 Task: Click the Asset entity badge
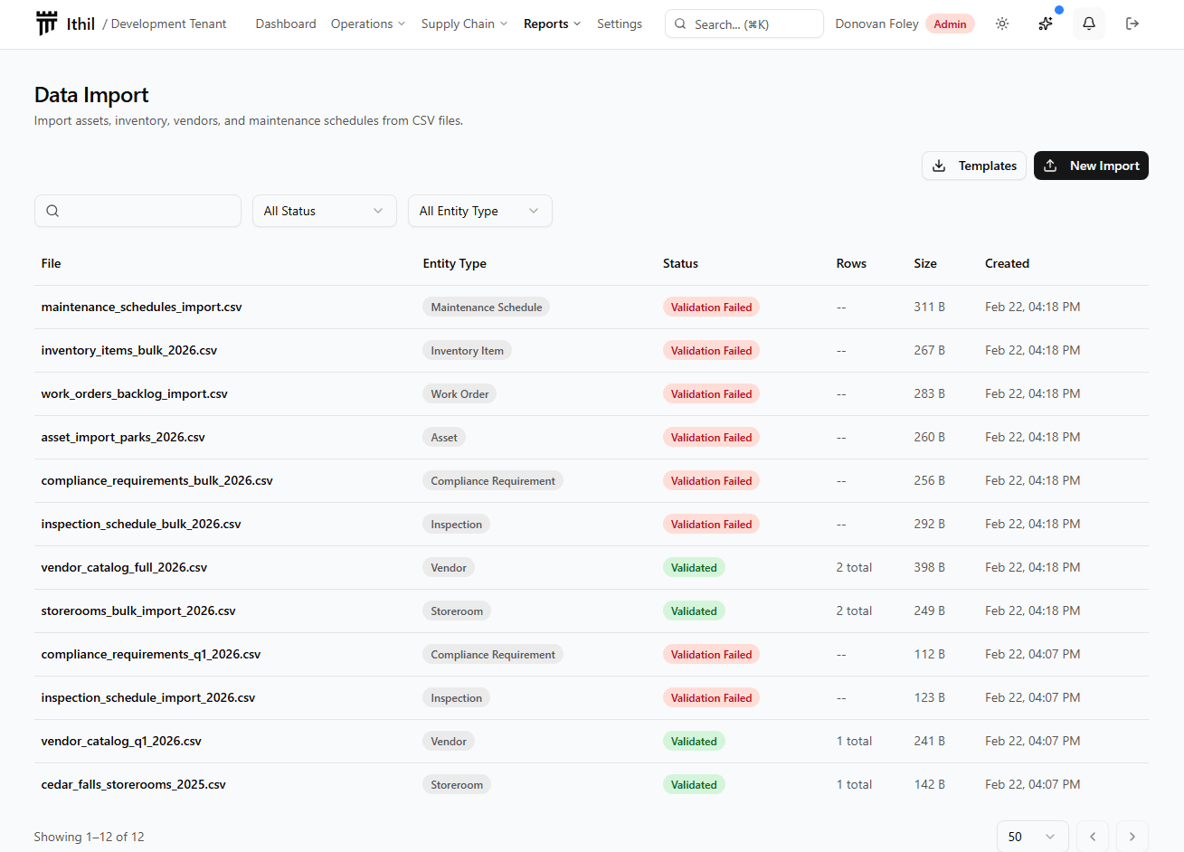click(444, 438)
